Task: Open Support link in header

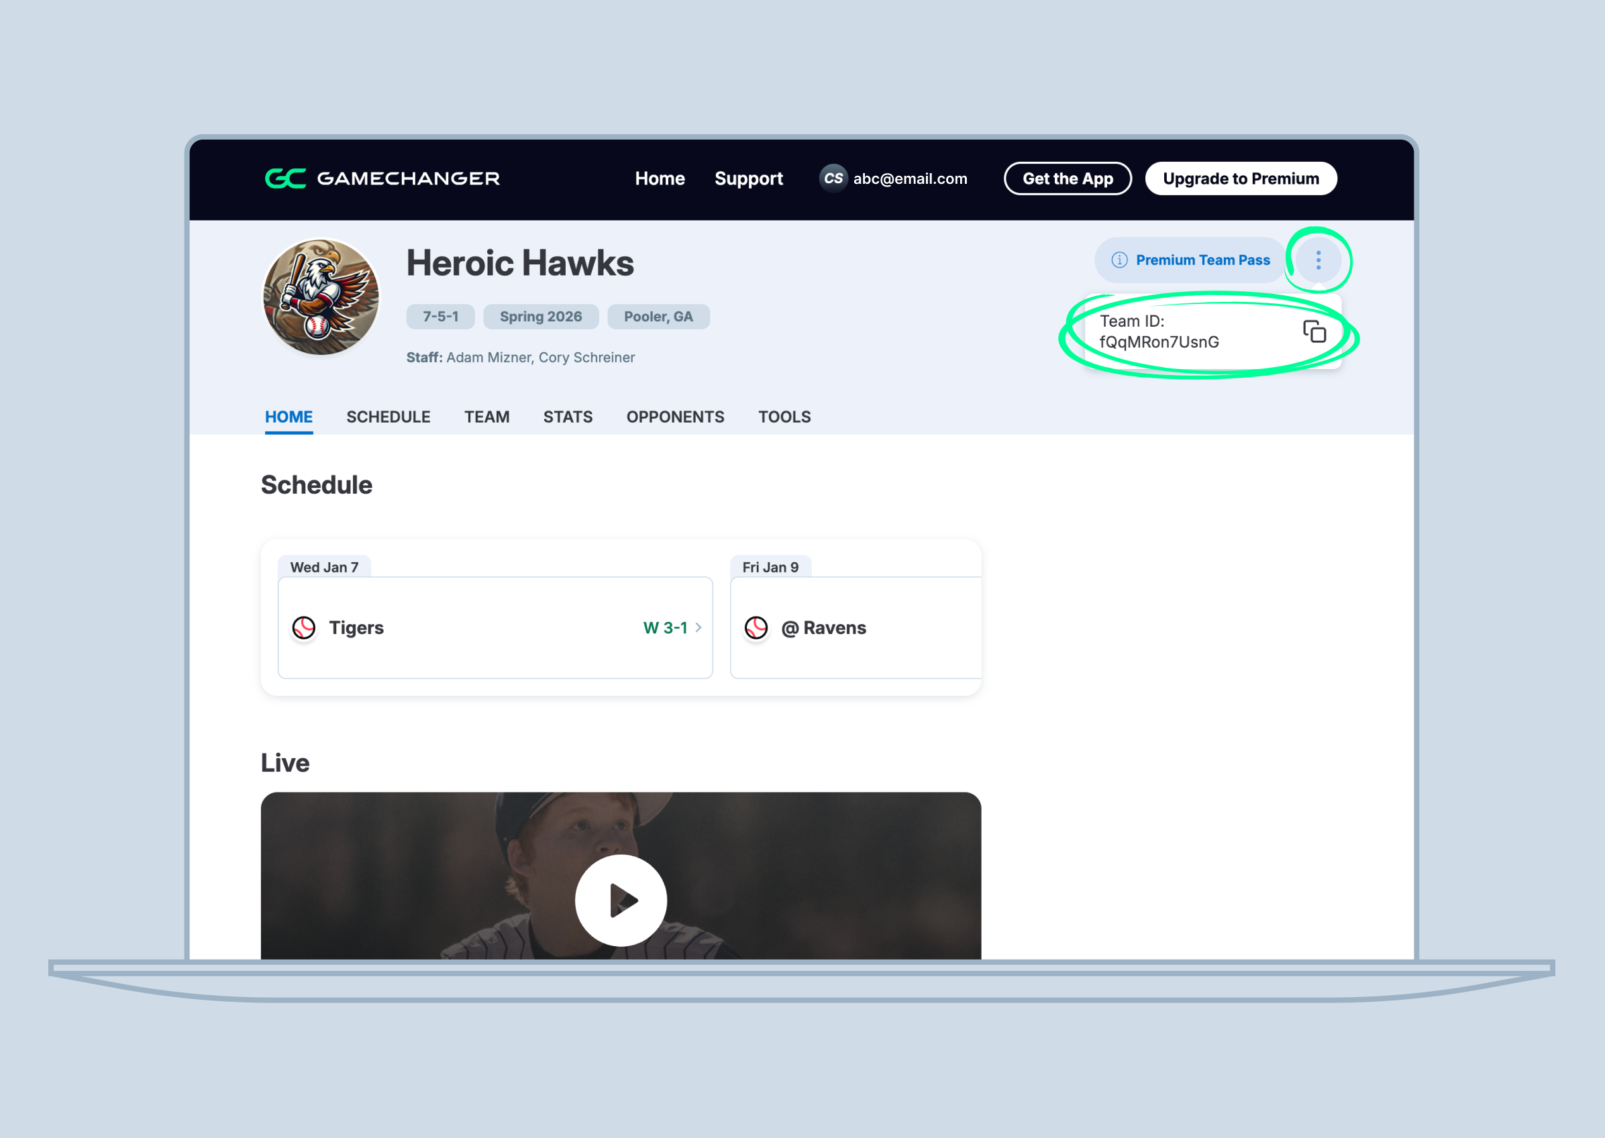Action: coord(748,178)
